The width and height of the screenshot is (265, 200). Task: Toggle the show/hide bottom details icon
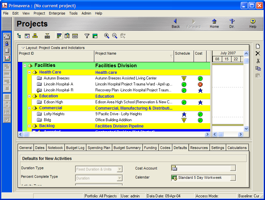tap(47, 36)
